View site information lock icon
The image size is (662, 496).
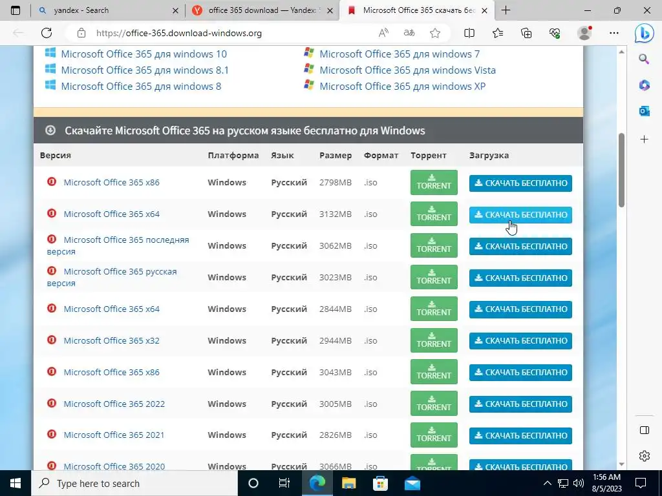[81, 33]
